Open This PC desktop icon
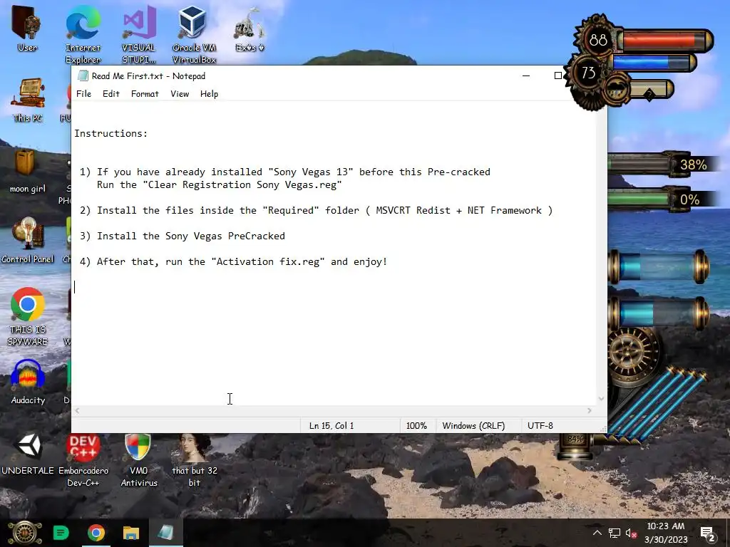This screenshot has height=547, width=730. pos(28,100)
